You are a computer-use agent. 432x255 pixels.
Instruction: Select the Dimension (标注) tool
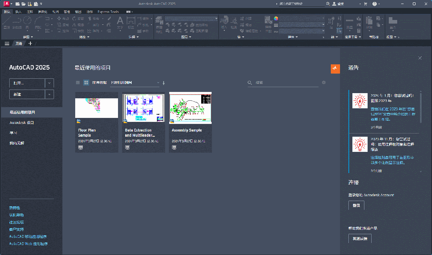(131, 22)
